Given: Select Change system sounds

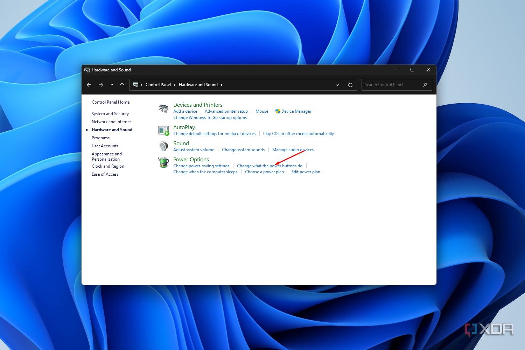Looking at the screenshot, I should point(243,149).
